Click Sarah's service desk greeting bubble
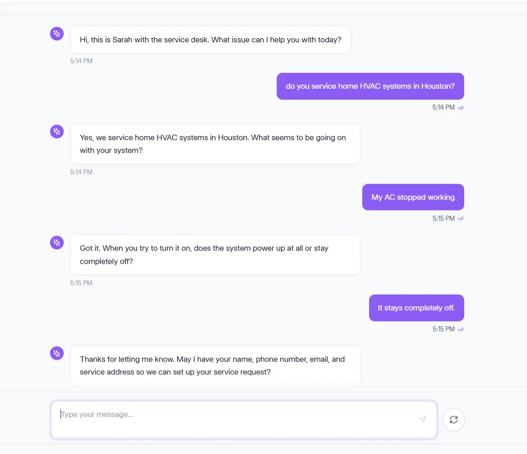The height and width of the screenshot is (454, 527). 210,40
